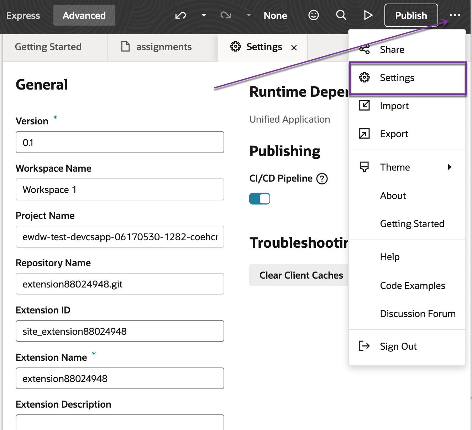472x430 pixels.
Task: Expand the redo history dropdown arrow
Action: click(249, 15)
